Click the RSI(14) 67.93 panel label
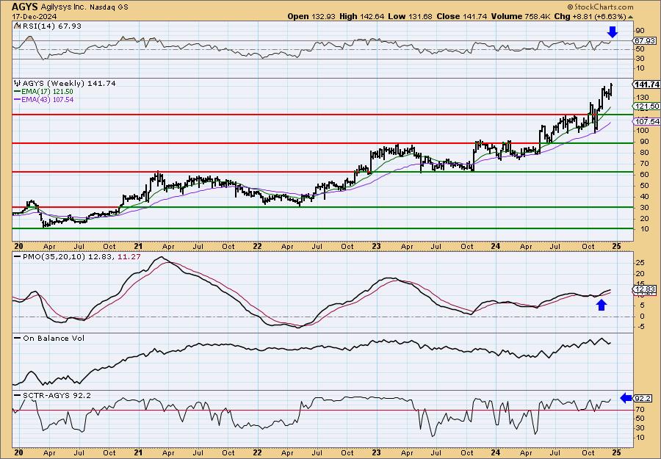 click(51, 26)
